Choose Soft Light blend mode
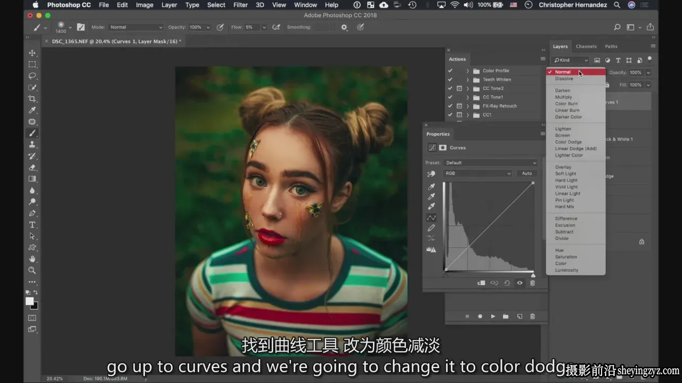682x383 pixels. tap(565, 174)
